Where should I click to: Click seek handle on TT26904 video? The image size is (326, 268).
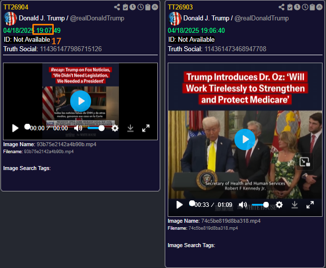point(27,127)
